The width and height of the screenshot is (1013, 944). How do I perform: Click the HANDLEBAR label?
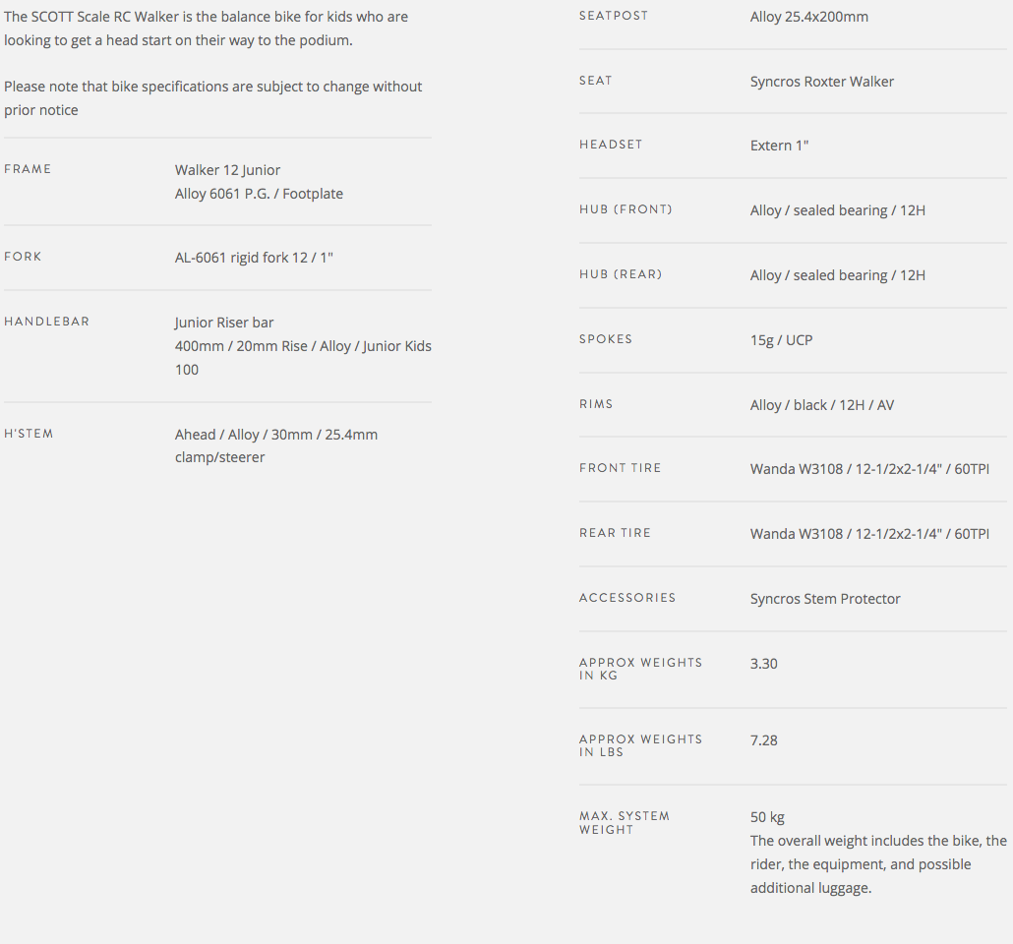(x=46, y=322)
